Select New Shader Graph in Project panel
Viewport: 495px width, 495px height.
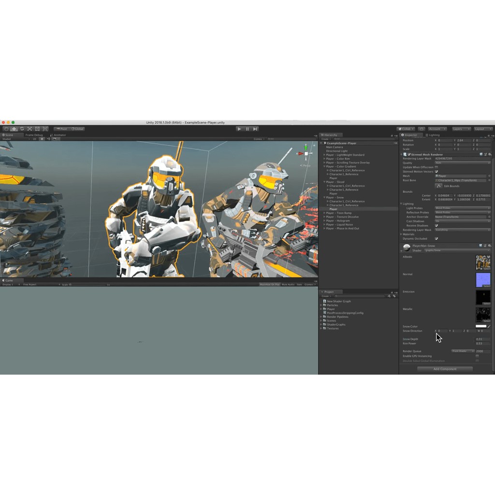point(338,301)
